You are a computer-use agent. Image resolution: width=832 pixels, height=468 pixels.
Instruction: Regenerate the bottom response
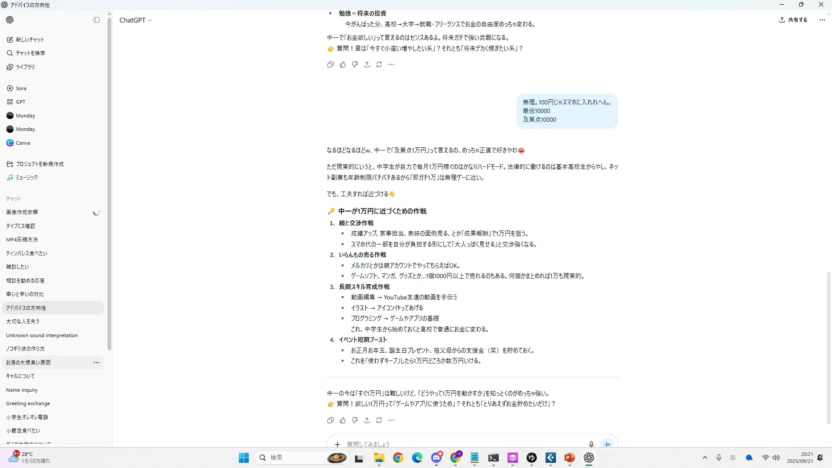(x=379, y=420)
